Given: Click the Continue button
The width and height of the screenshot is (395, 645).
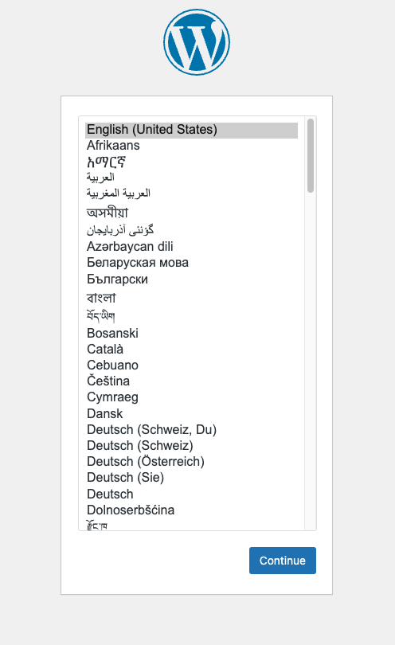Looking at the screenshot, I should coord(282,561).
